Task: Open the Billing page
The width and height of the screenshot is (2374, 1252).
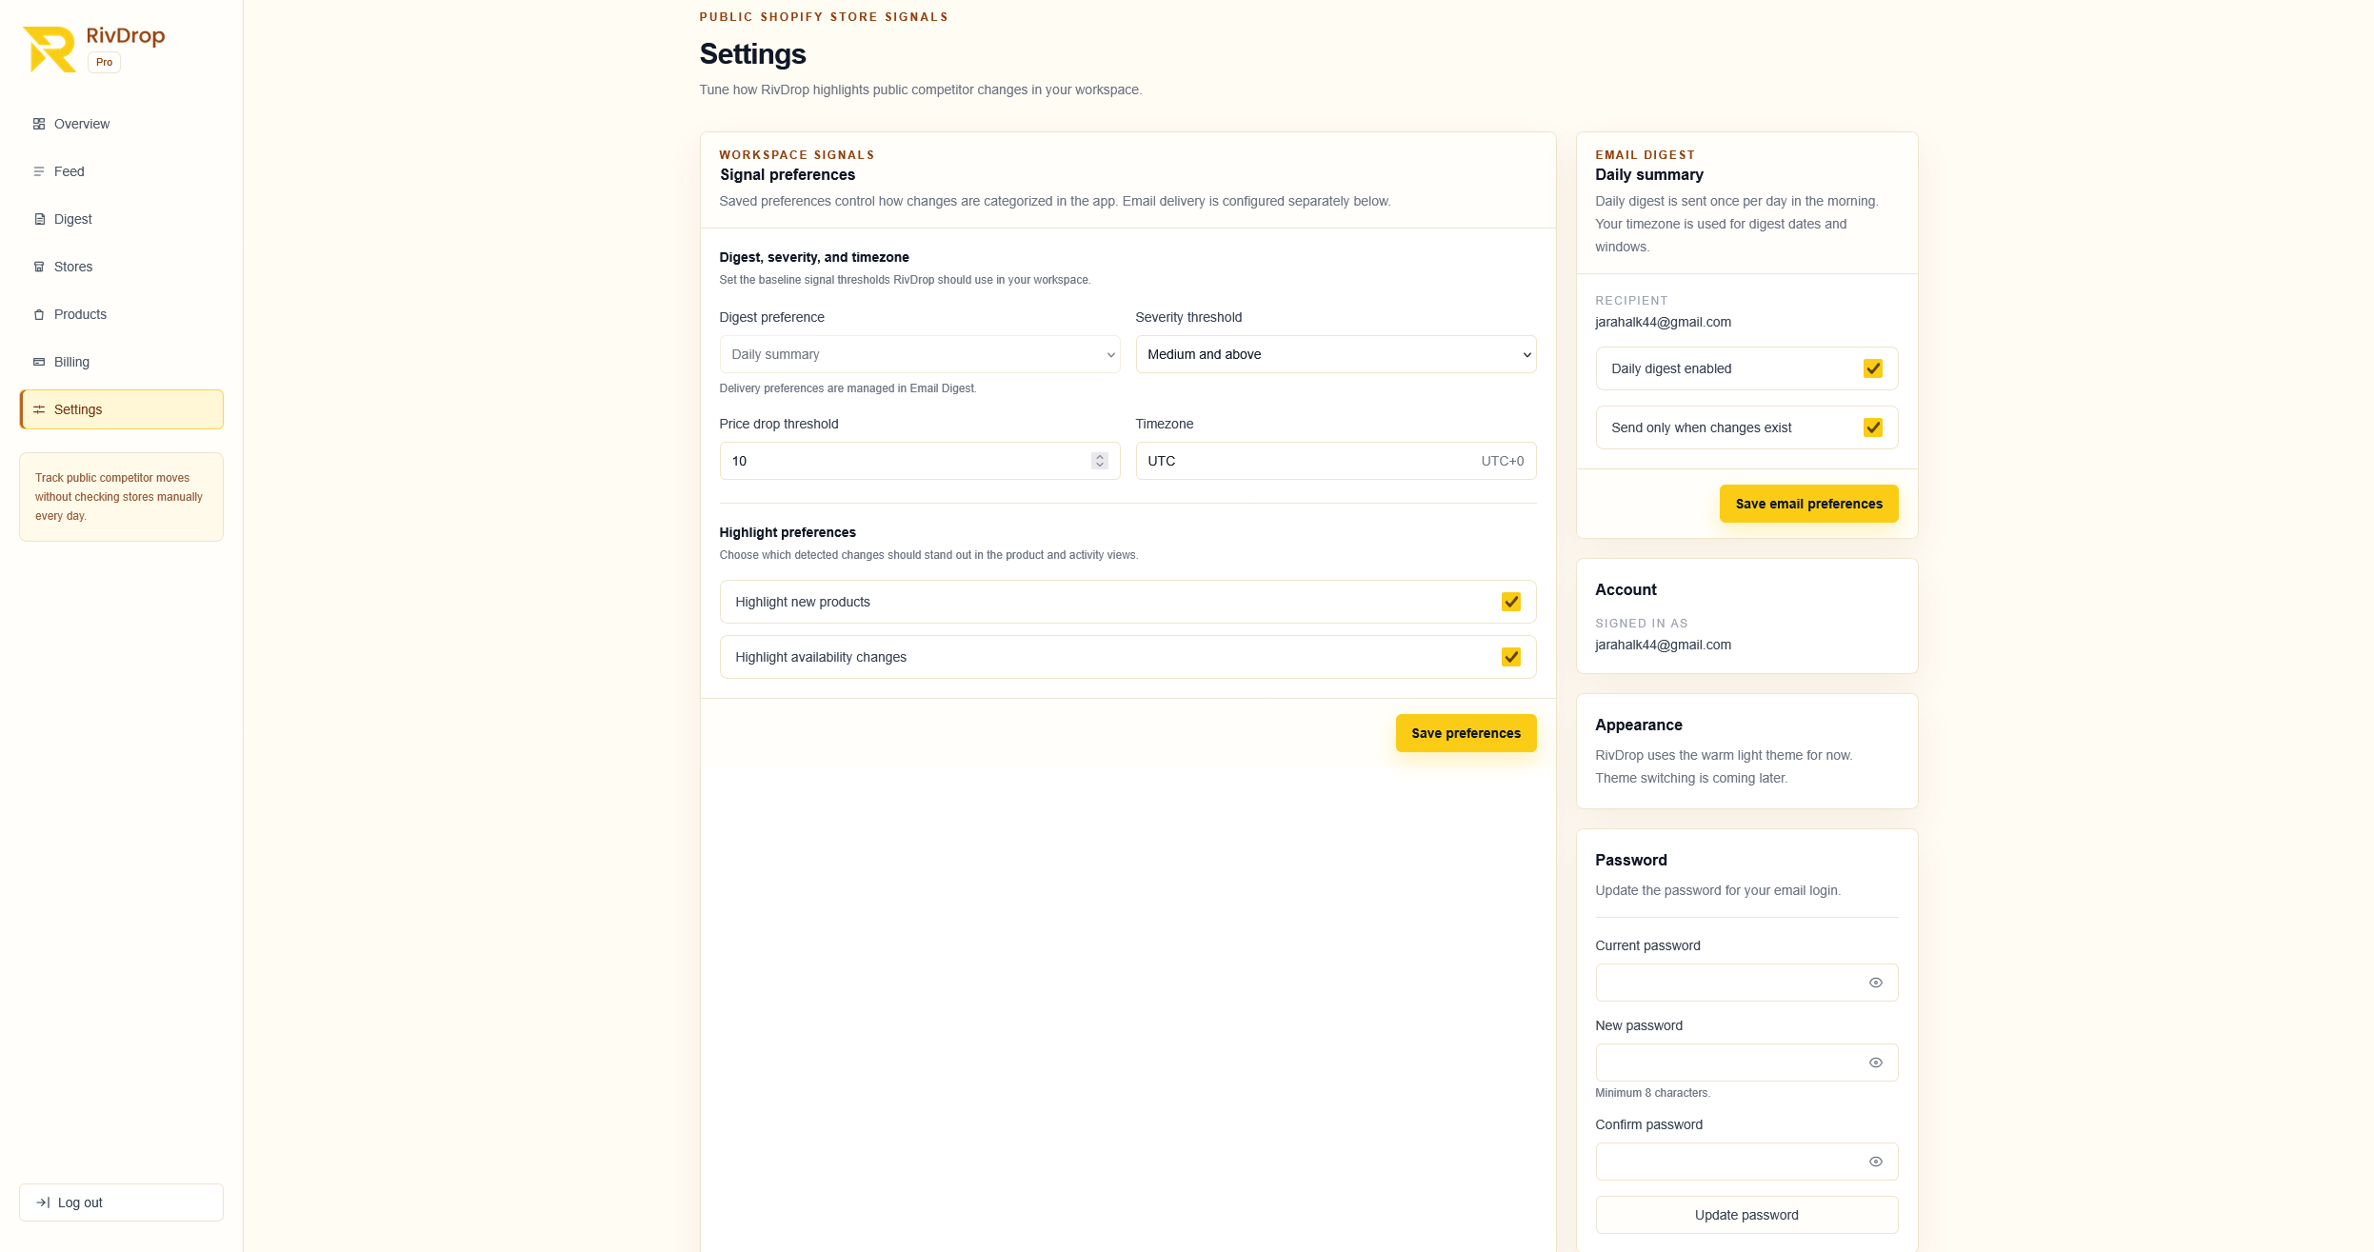Action: pyautogui.click(x=121, y=362)
